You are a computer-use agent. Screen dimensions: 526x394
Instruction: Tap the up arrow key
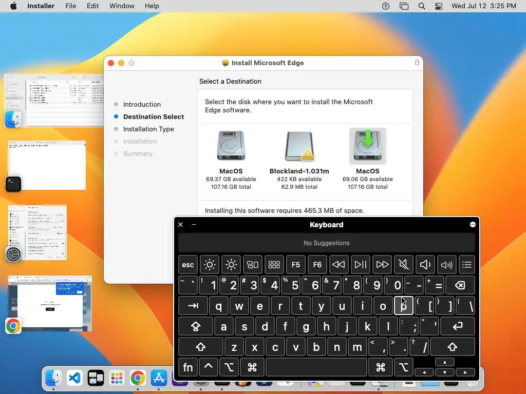pyautogui.click(x=445, y=362)
